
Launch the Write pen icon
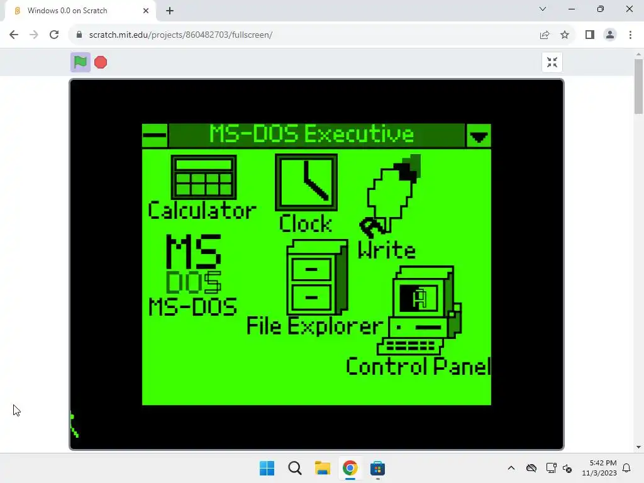coord(391,196)
